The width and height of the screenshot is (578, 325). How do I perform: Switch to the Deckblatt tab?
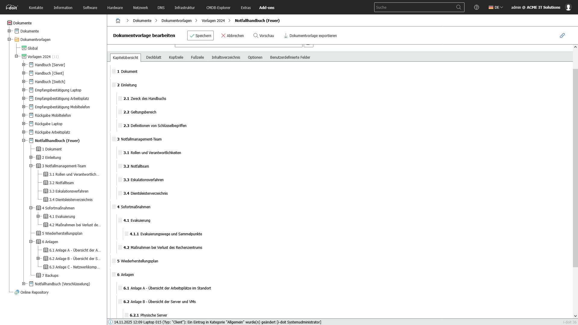pos(154,57)
